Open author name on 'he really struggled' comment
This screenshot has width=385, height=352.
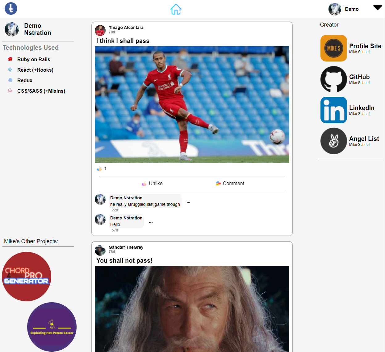tap(126, 198)
